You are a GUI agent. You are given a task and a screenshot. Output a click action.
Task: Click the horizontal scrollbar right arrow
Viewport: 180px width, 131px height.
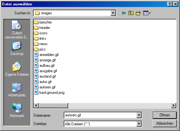pos(174,105)
